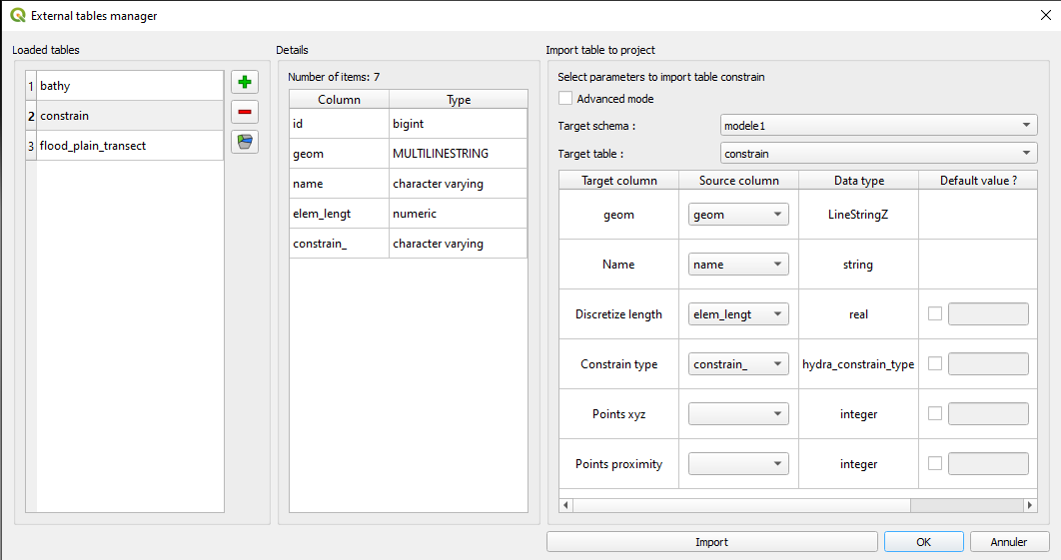Screen dimensions: 1061x560
Task: Click the row number 3 header
Action: pos(31,146)
